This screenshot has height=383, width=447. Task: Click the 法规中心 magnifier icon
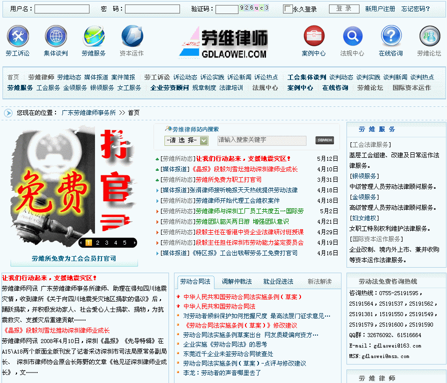pyautogui.click(x=352, y=36)
